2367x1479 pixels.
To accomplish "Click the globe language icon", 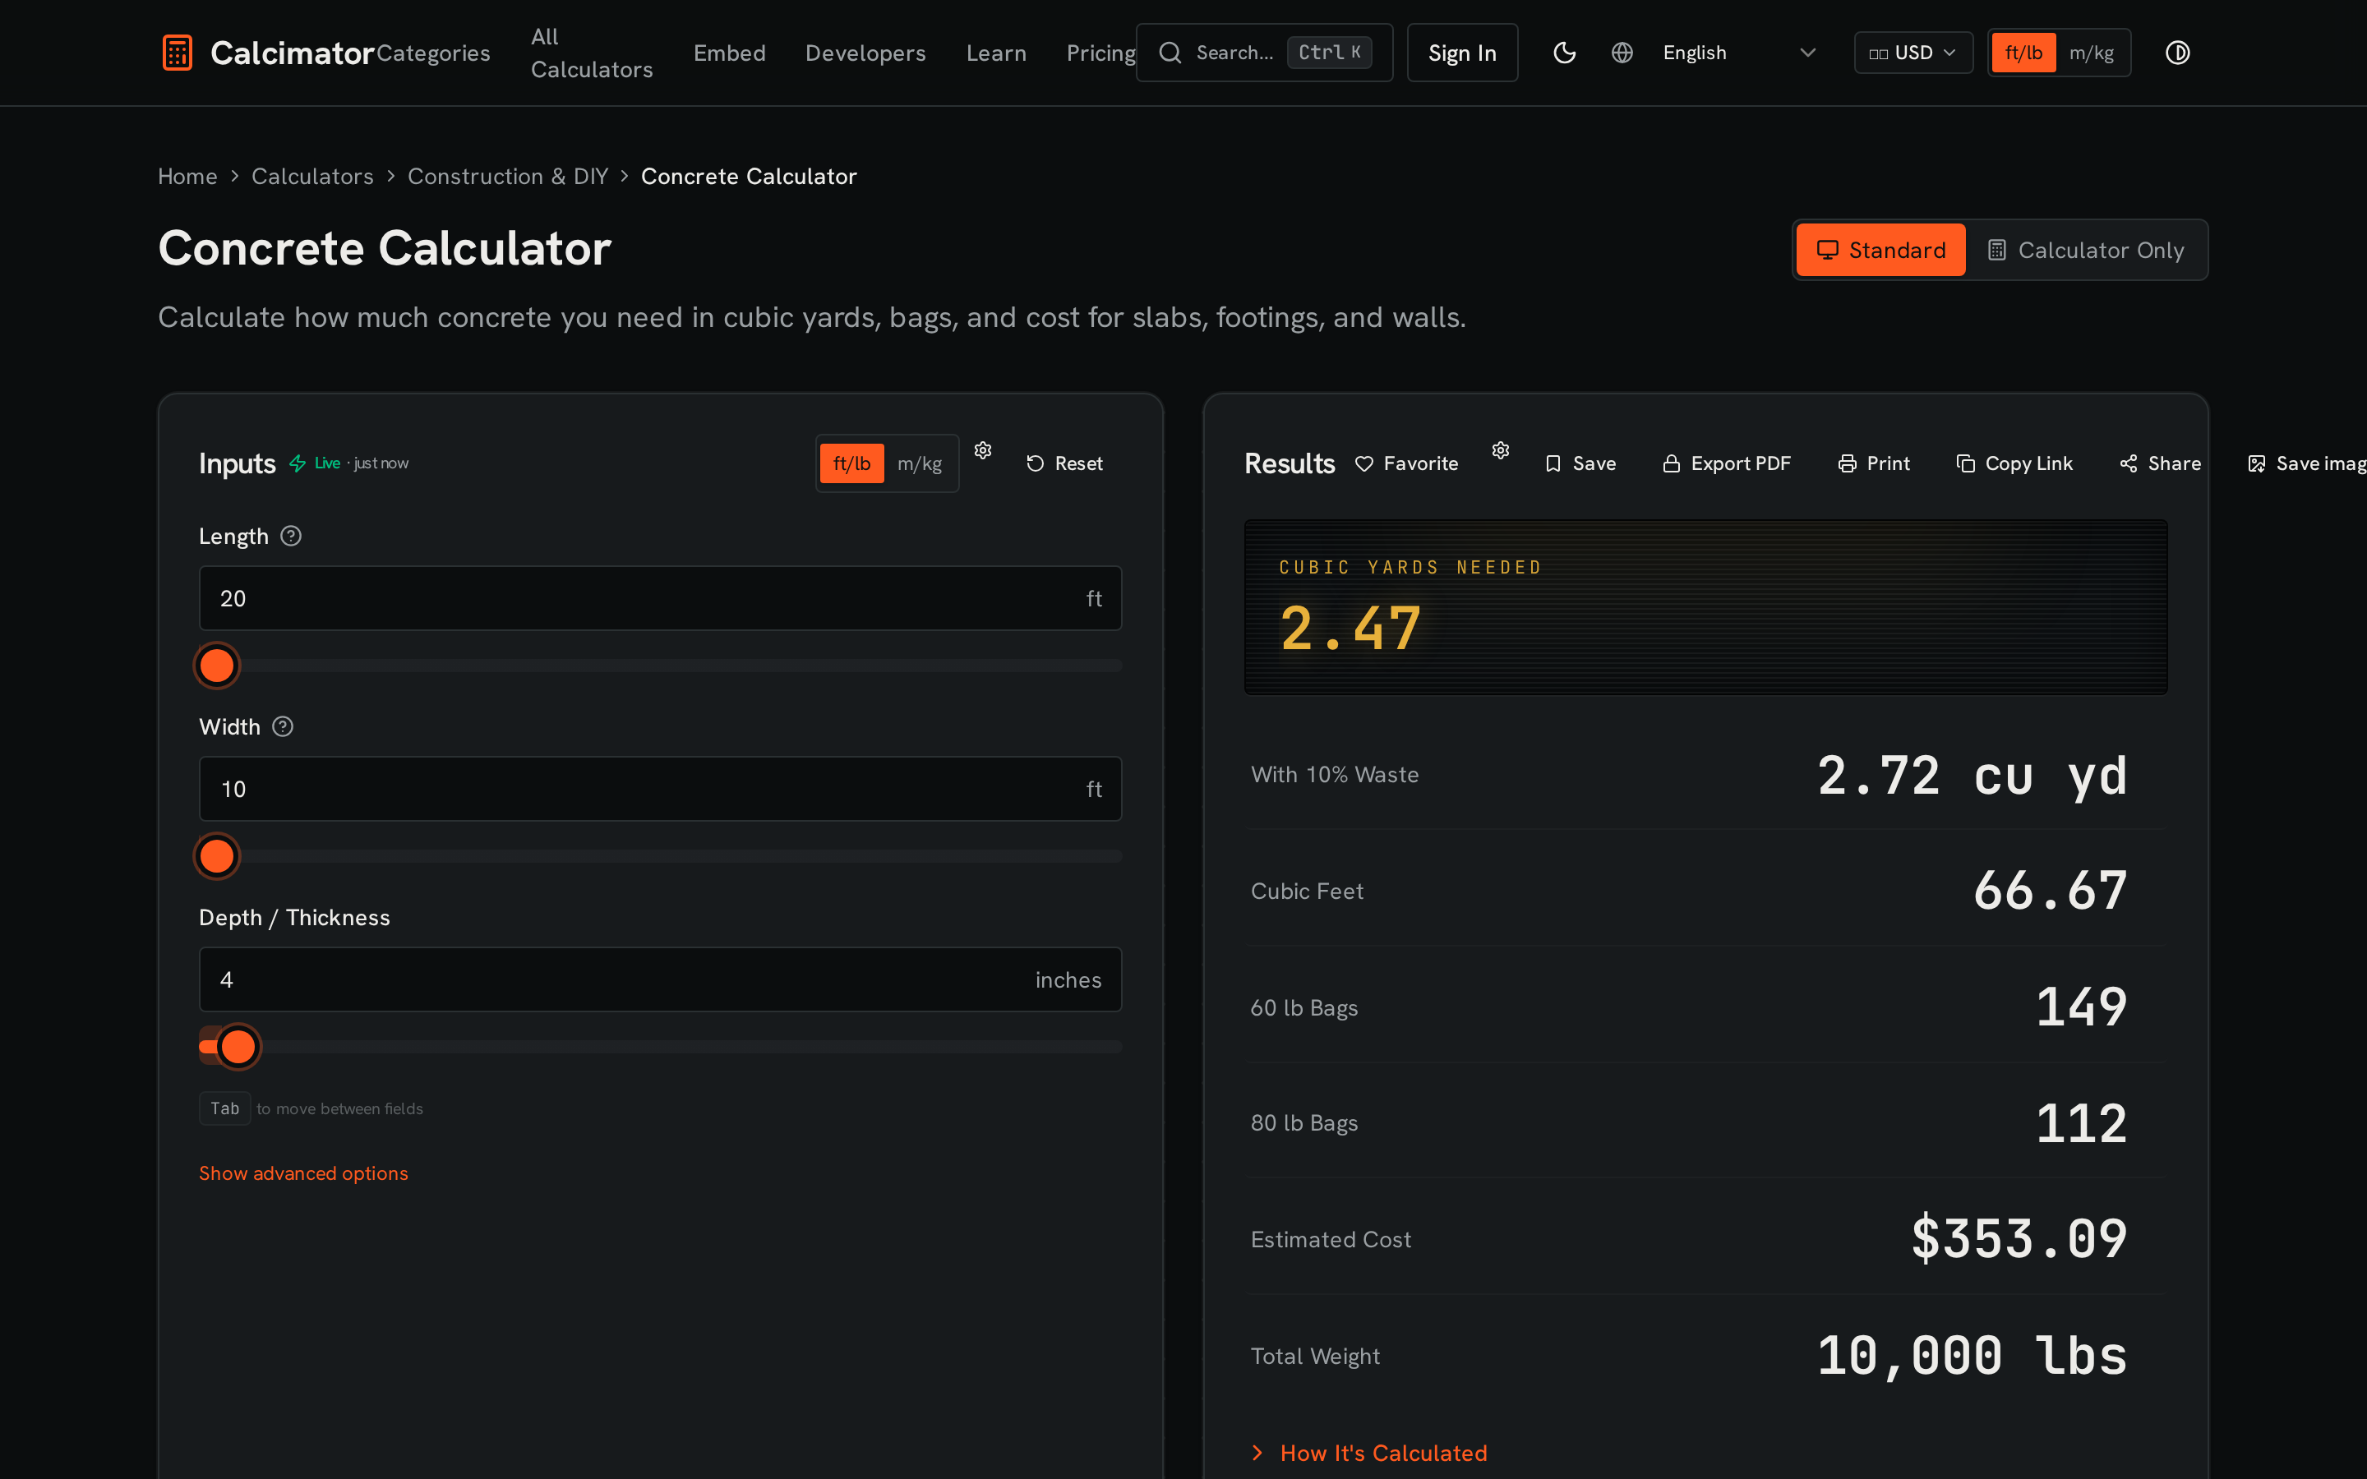I will pos(1622,53).
